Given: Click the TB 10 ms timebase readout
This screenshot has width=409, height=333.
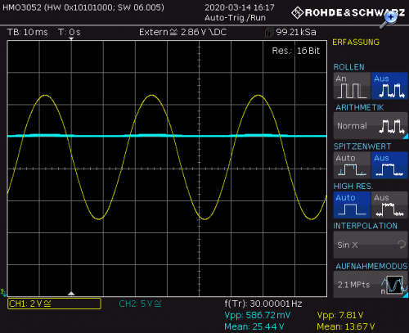Looking at the screenshot, I should pos(28,32).
